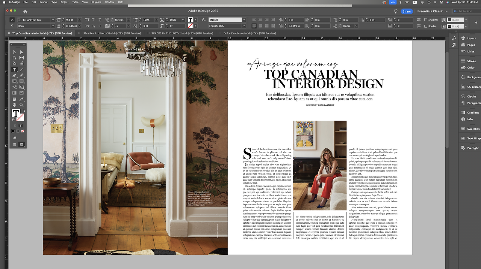Image resolution: width=481 pixels, height=269 pixels.
Task: Select the Hand tool
Action: click(x=15, y=105)
